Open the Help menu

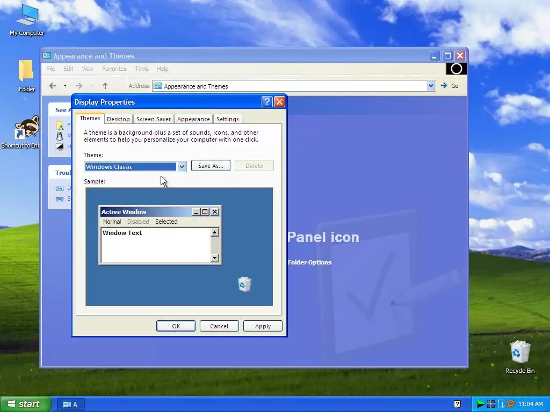point(162,69)
